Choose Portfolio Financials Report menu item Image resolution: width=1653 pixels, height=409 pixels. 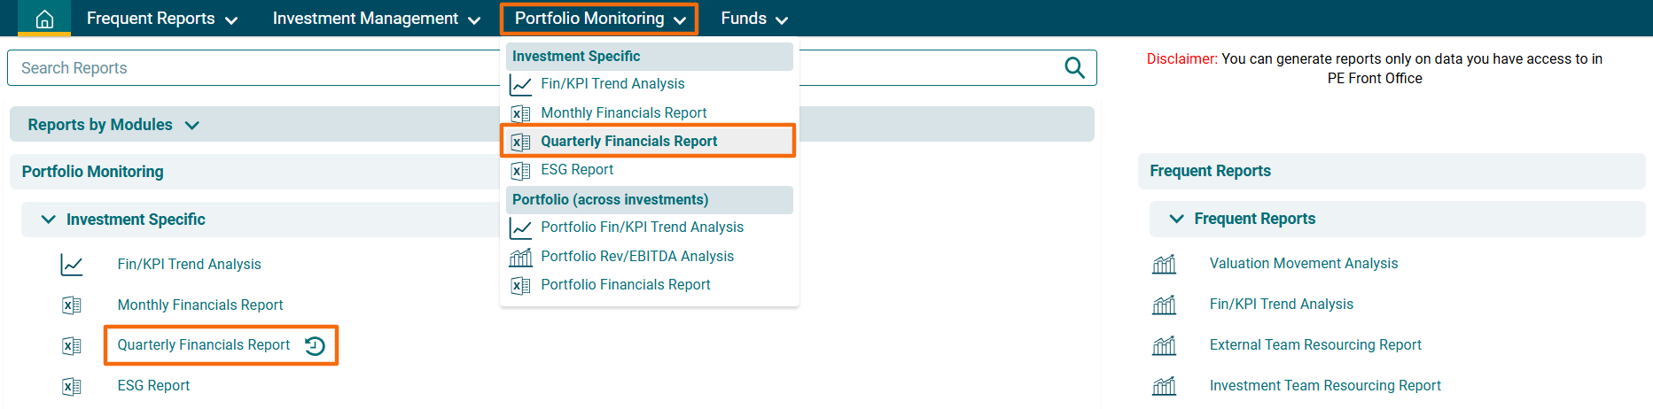[625, 285]
